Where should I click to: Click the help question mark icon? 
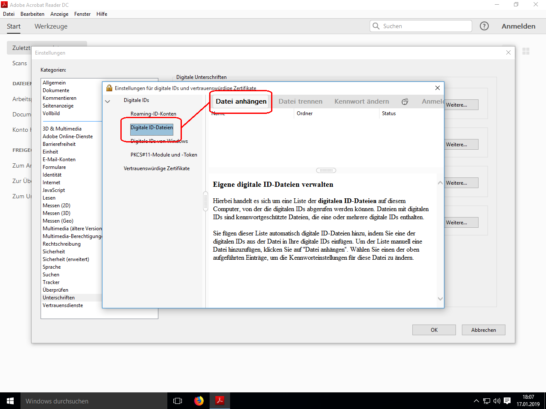pyautogui.click(x=484, y=26)
